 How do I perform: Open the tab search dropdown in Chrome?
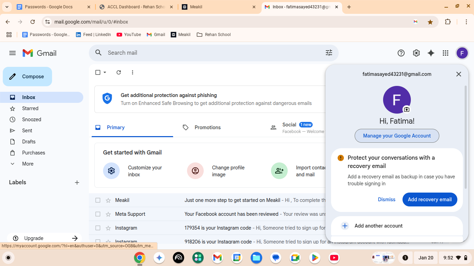tap(7, 7)
